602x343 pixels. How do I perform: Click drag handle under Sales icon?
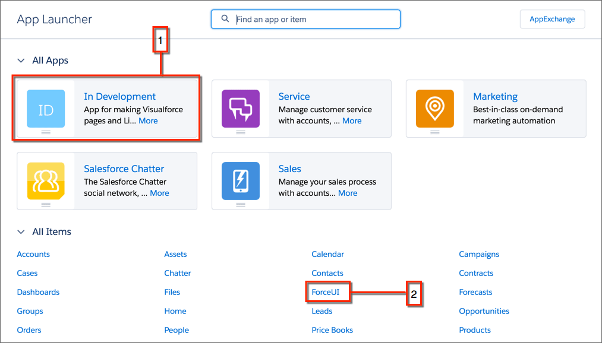(x=241, y=205)
